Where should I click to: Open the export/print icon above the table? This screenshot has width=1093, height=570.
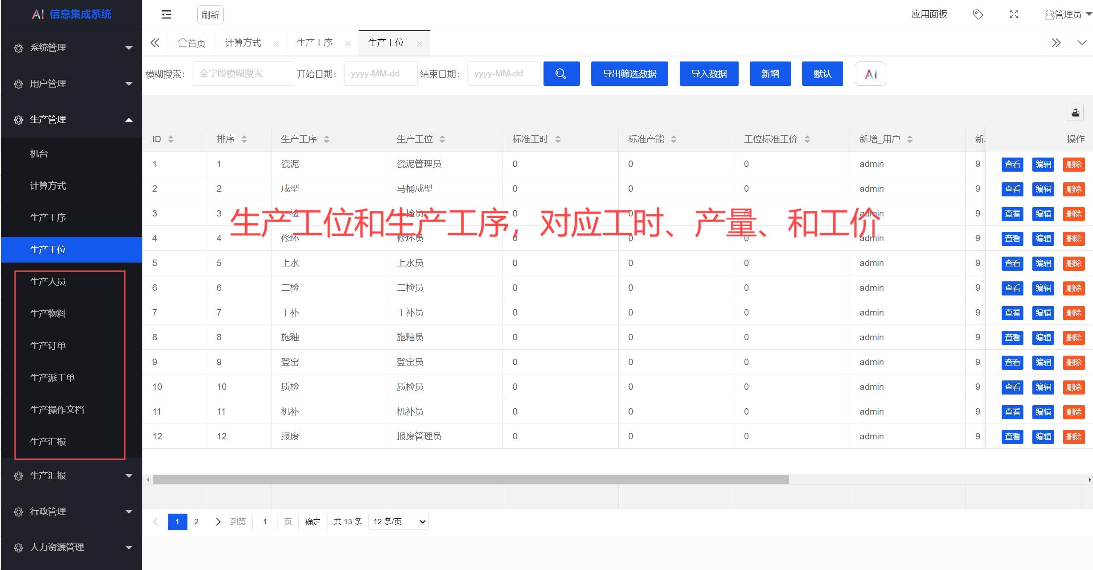(1075, 112)
